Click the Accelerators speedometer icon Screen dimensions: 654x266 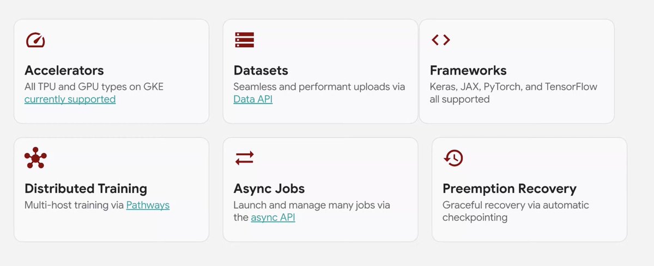click(35, 40)
